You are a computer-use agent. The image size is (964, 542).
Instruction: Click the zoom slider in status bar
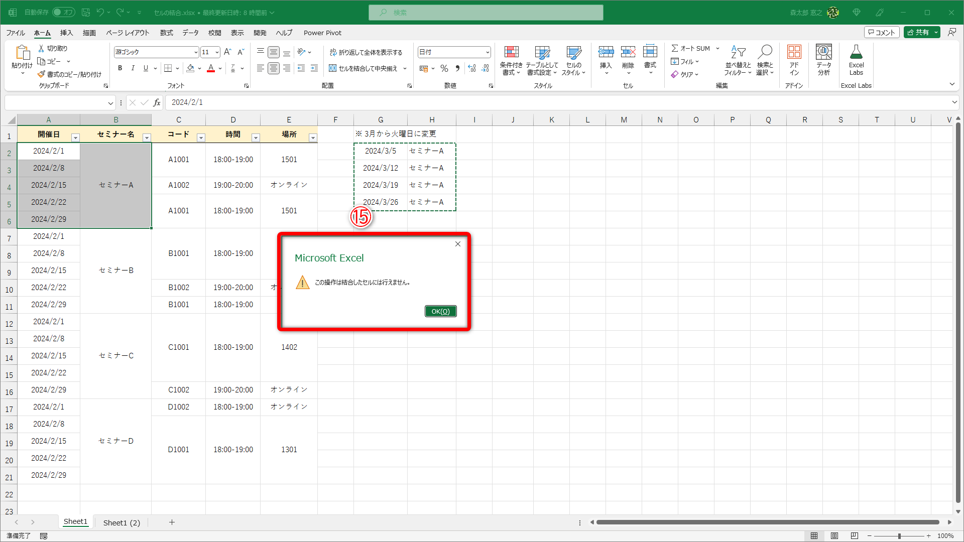point(899,536)
